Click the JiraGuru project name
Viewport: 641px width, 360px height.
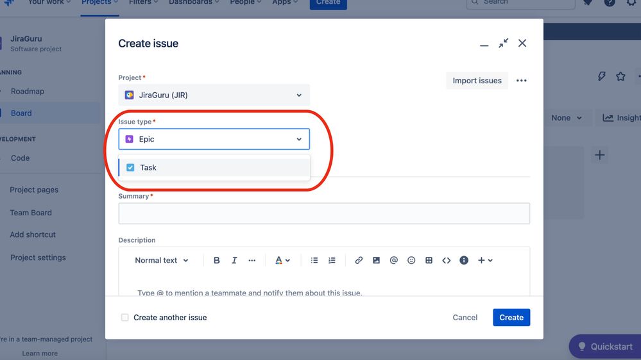click(x=26, y=39)
